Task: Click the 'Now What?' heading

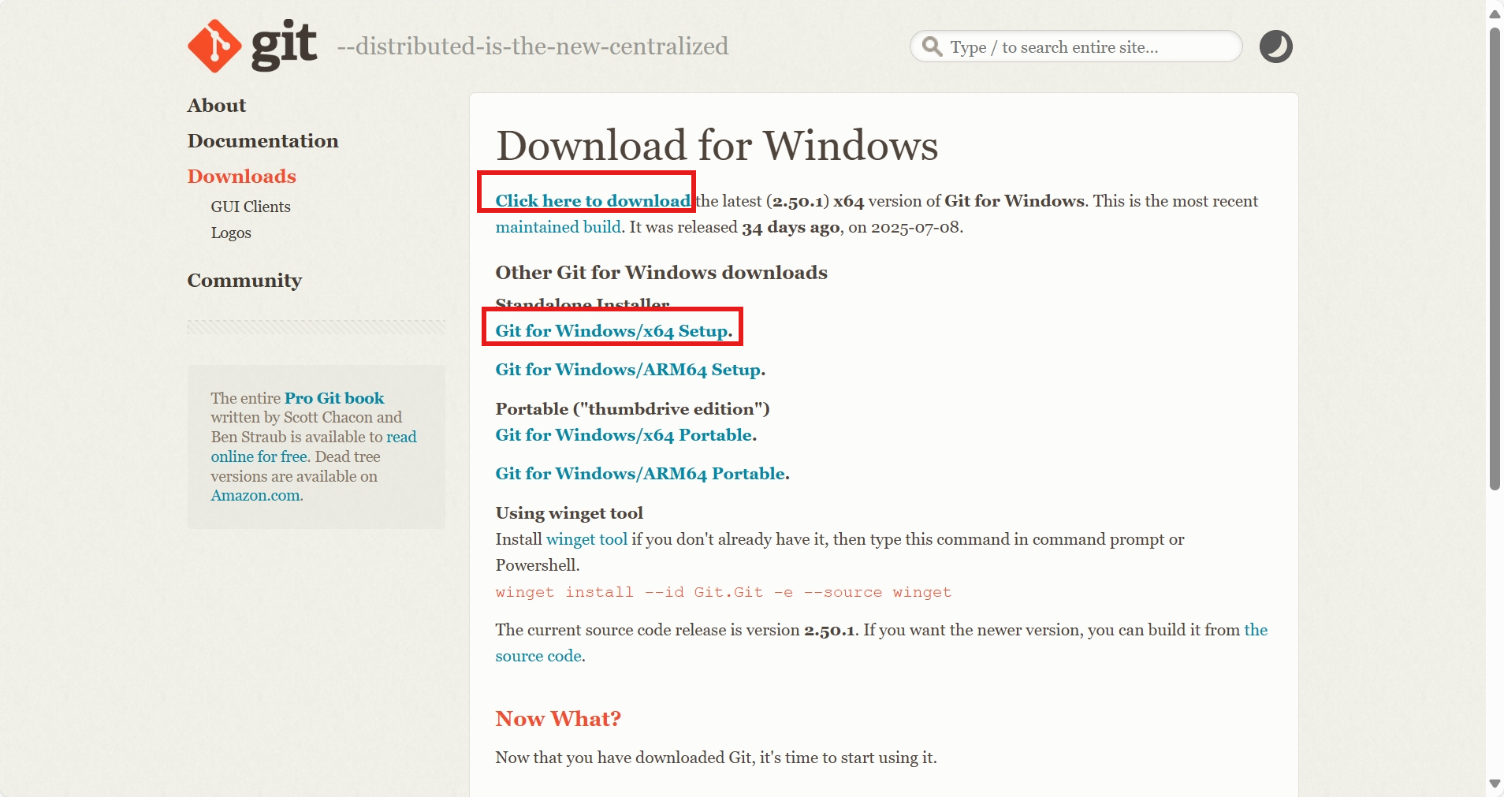Action: pyautogui.click(x=558, y=719)
